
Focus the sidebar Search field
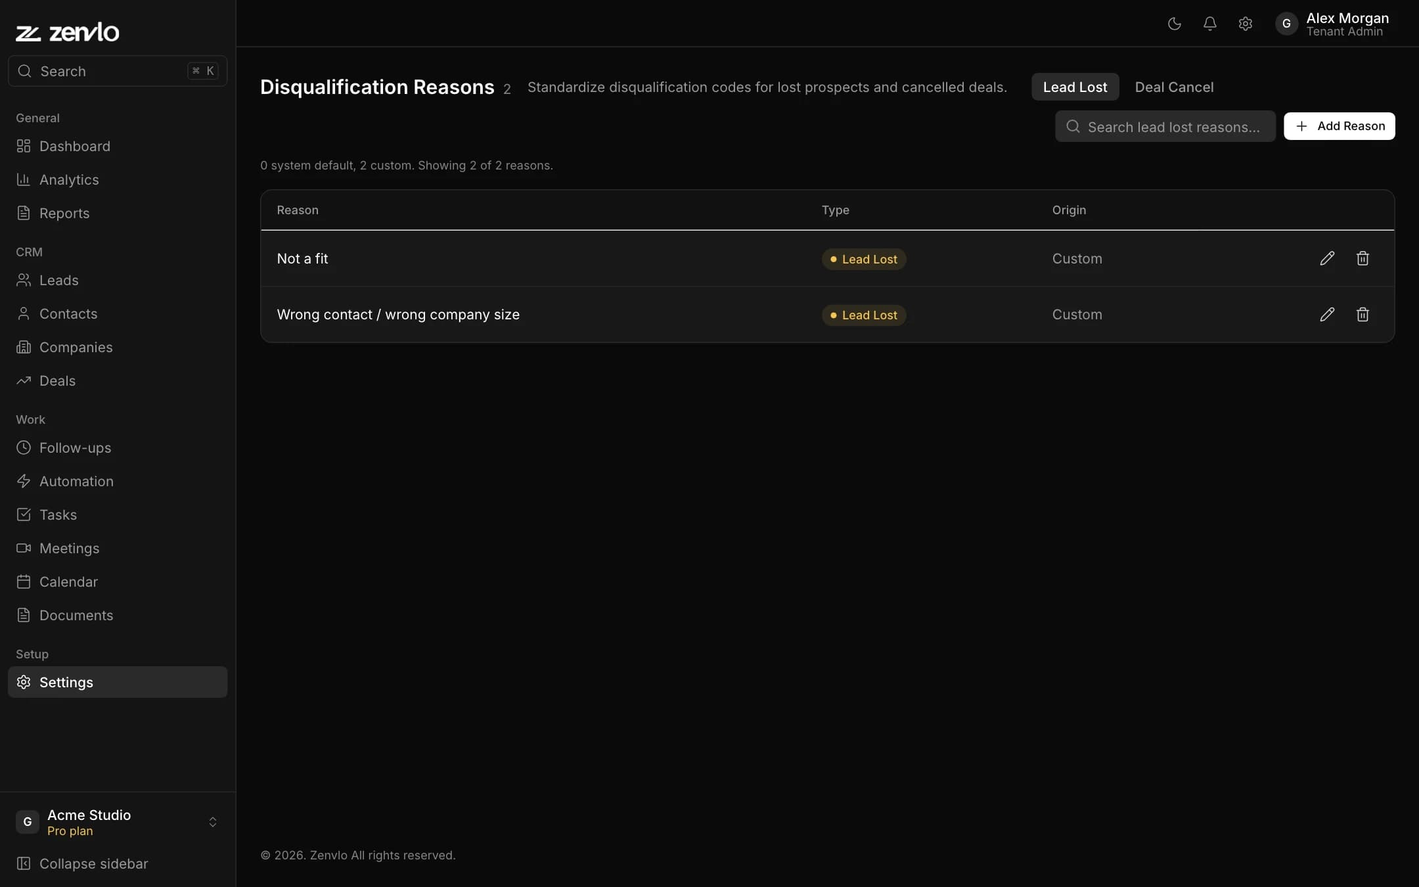[x=118, y=71]
